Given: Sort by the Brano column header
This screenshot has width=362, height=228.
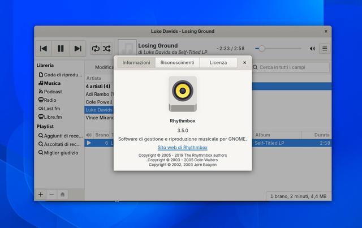Looking at the screenshot, I should pos(102,135).
